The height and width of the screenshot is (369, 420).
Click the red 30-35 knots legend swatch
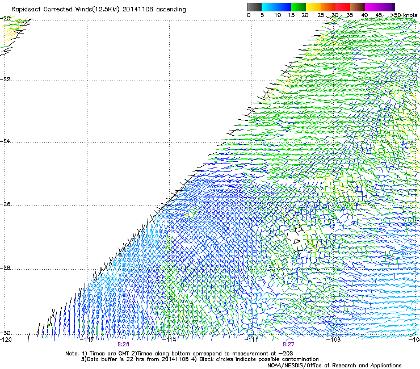[343, 7]
